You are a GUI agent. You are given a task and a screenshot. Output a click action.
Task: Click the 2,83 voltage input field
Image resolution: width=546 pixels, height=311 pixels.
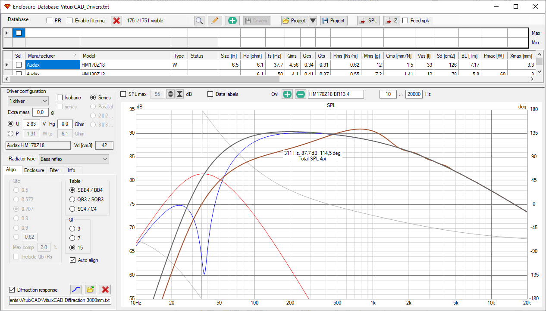coord(31,124)
